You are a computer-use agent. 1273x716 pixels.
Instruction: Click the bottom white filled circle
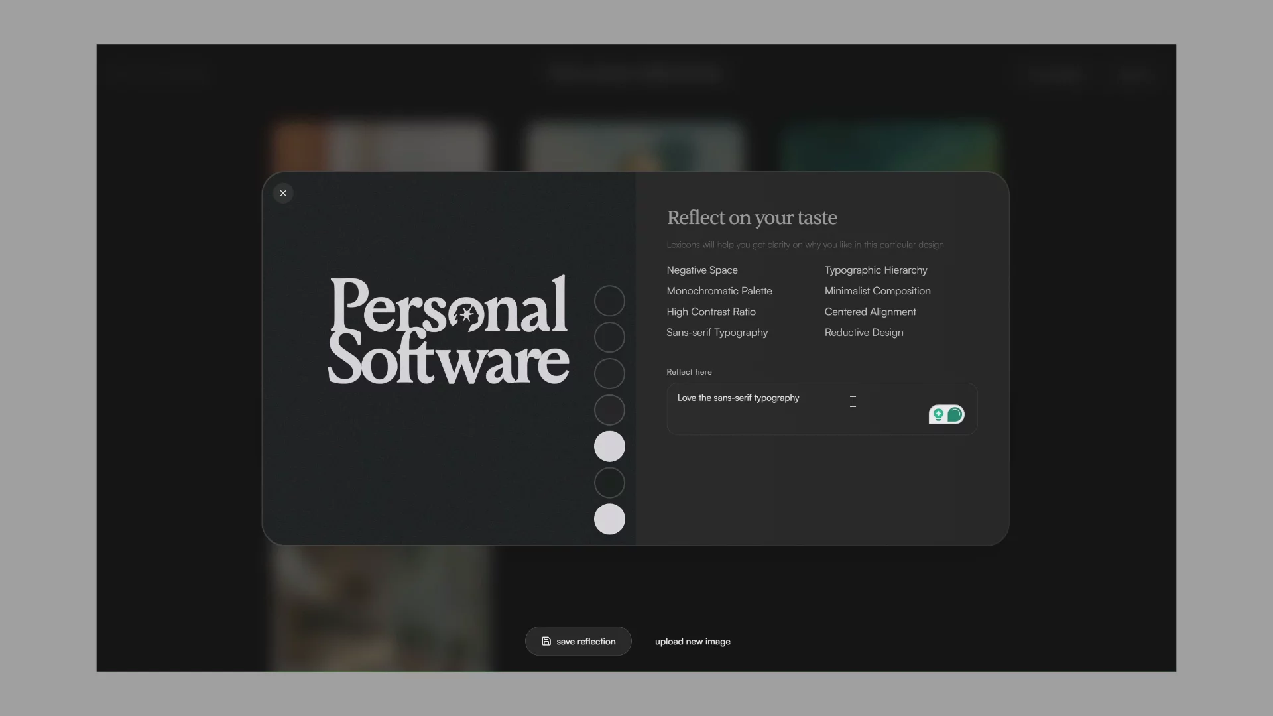[609, 519]
